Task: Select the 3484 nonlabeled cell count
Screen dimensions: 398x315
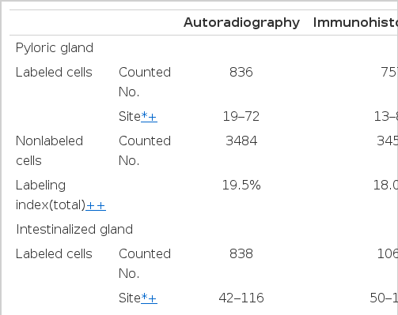Action: click(x=241, y=141)
